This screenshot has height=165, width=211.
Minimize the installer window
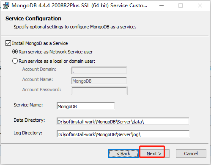point(162,6)
